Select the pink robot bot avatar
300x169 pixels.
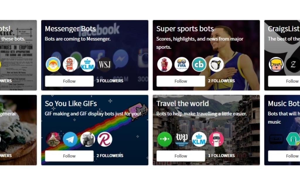point(216,139)
